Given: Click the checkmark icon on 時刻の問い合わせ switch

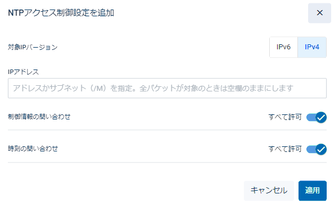Looking at the screenshot, I should point(321,149).
